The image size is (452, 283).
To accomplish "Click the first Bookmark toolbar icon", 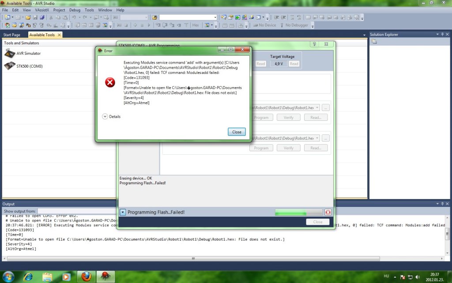I will click(x=308, y=17).
